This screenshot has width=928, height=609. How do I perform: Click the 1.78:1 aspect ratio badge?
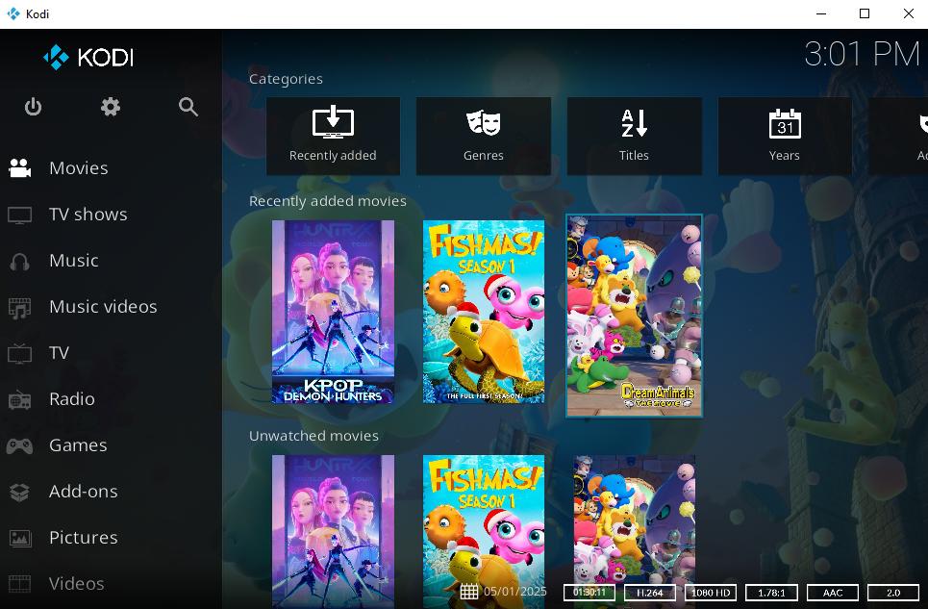pos(771,593)
